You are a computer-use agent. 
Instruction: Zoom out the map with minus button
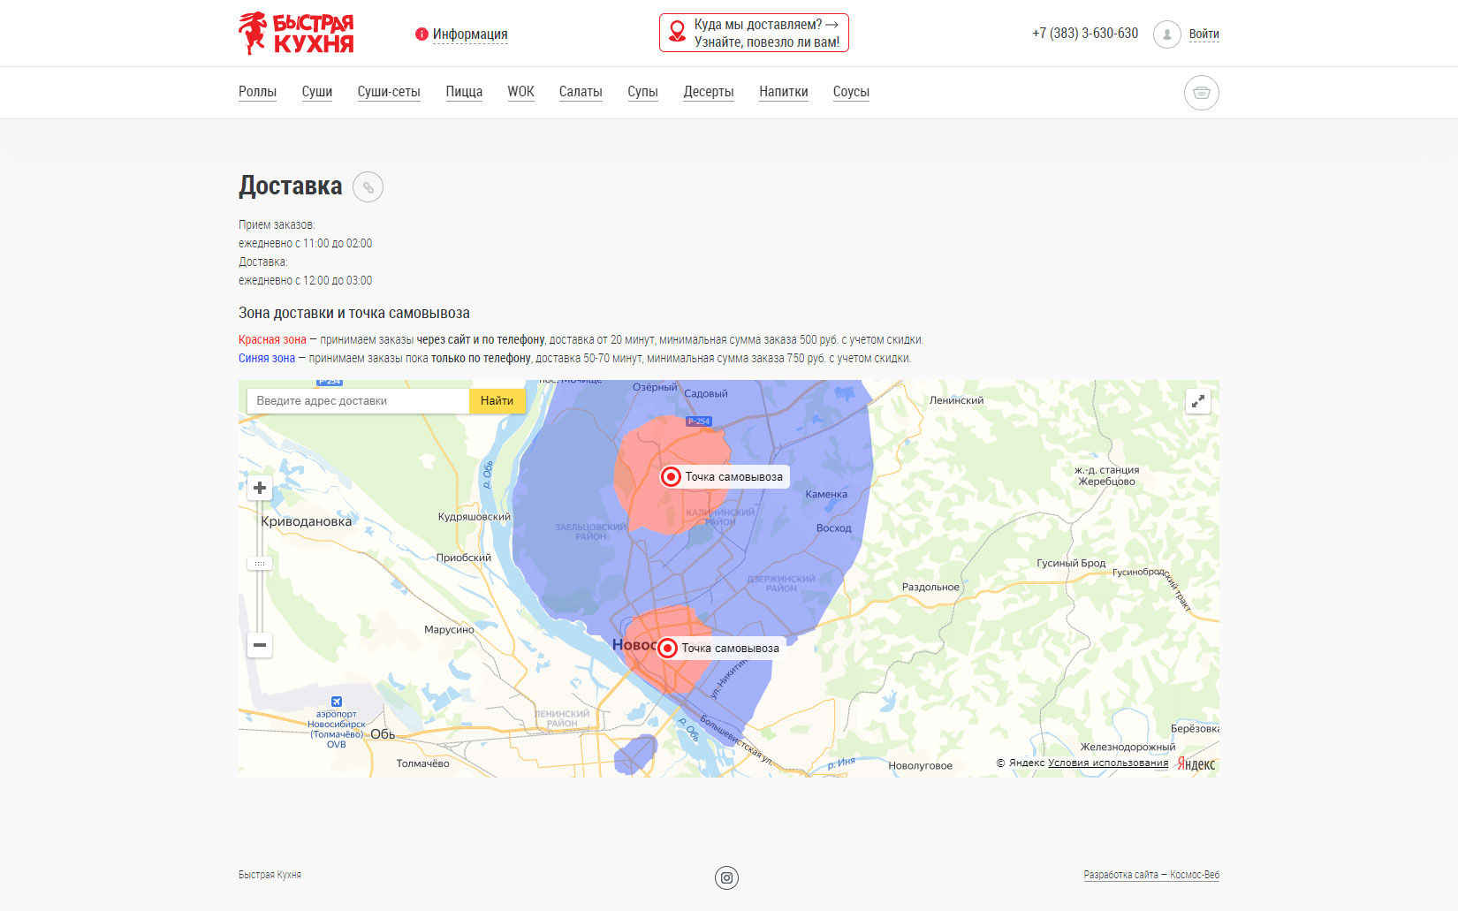(260, 645)
